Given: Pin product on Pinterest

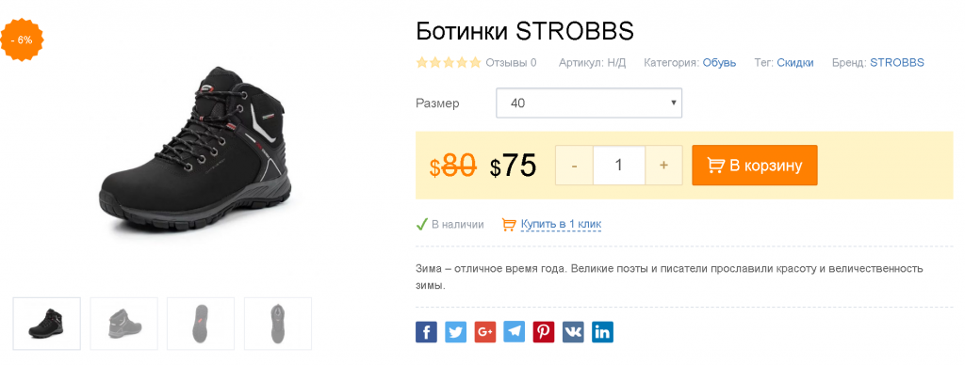Looking at the screenshot, I should pos(544,332).
